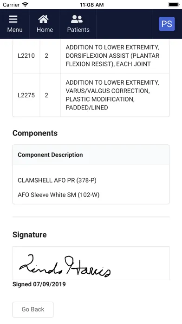Select the Patients label in navbar

point(78,30)
